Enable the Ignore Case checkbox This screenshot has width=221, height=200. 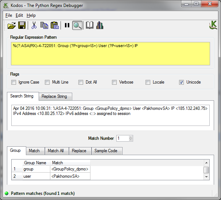14,82
